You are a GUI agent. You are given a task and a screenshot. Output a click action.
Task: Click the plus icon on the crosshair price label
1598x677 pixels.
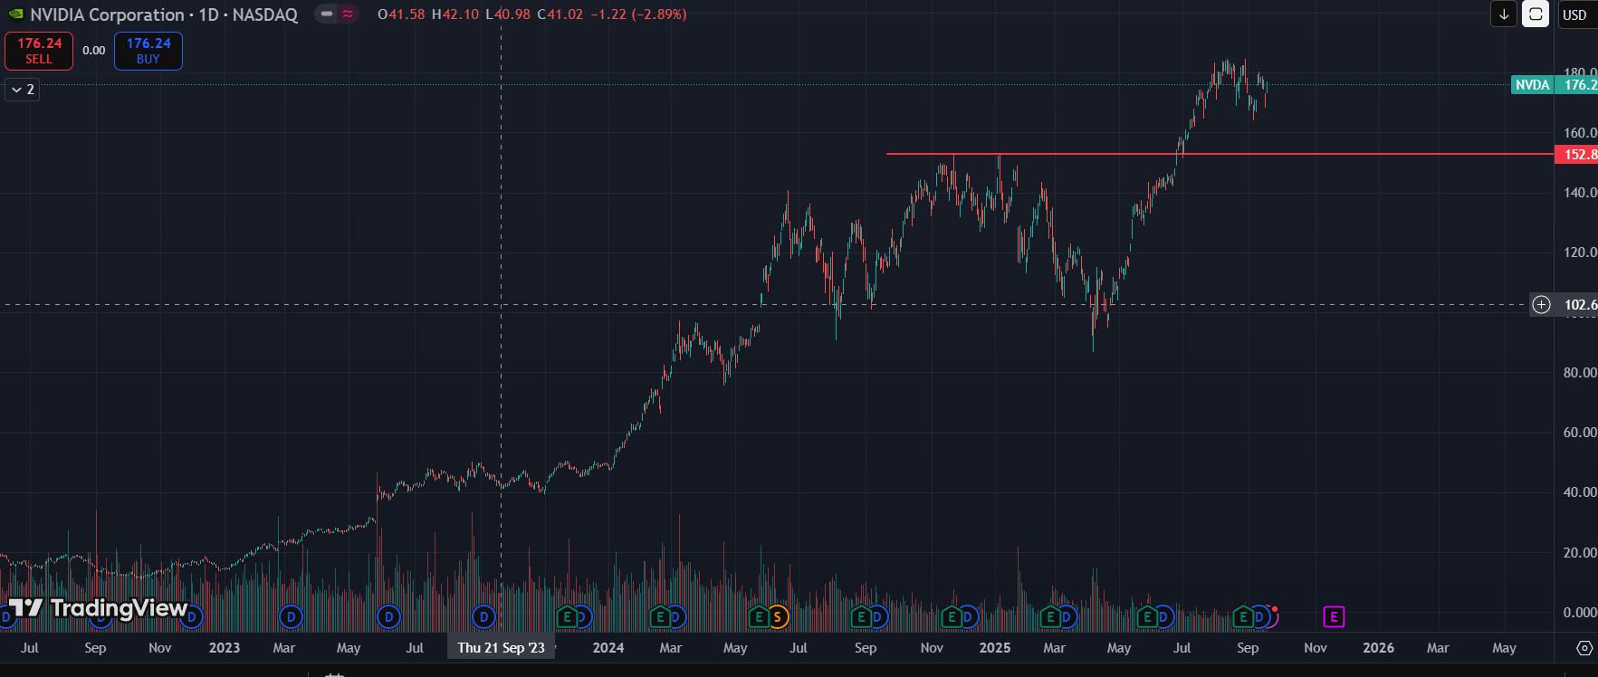coord(1541,305)
